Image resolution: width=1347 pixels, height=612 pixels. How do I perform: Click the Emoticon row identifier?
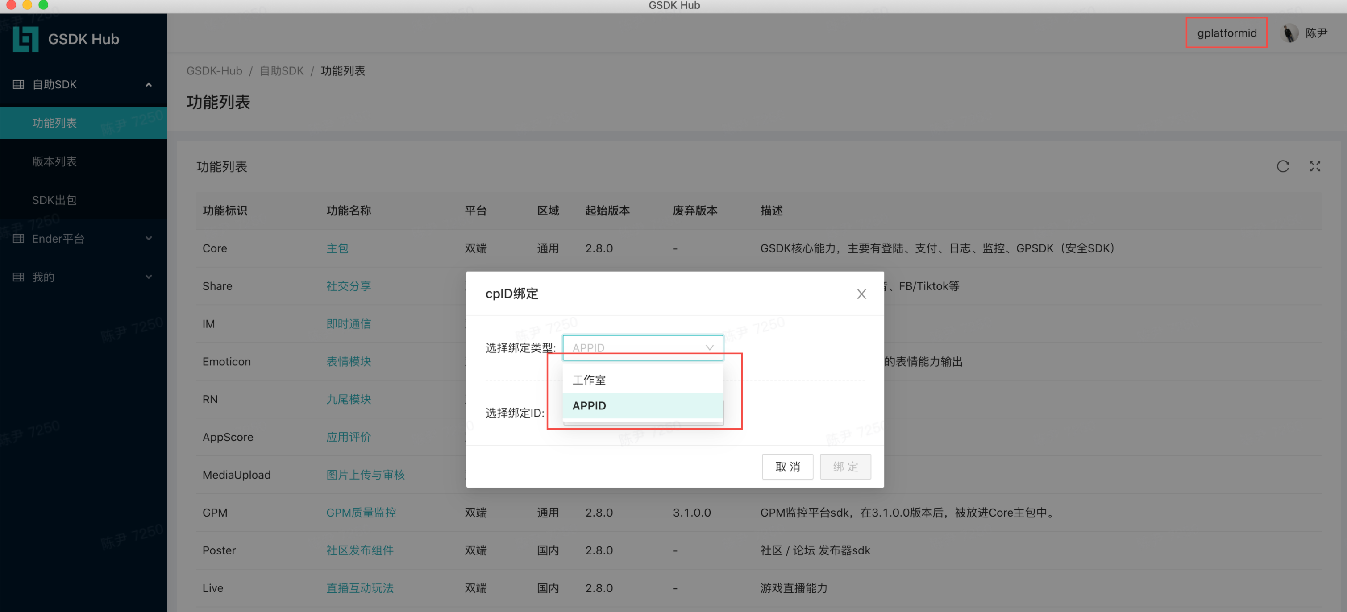tap(226, 361)
